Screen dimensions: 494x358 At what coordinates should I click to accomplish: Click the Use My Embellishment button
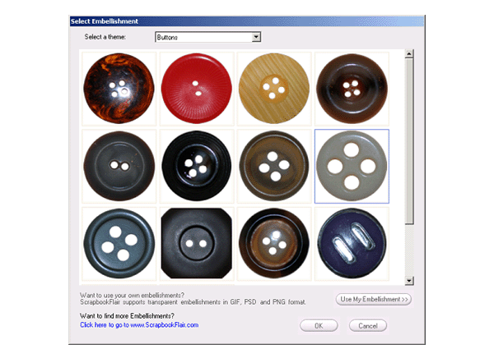[374, 299]
